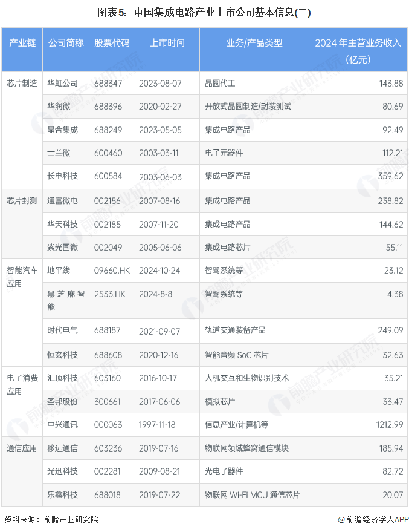Click business type 轨道交通装备产品

point(235,330)
